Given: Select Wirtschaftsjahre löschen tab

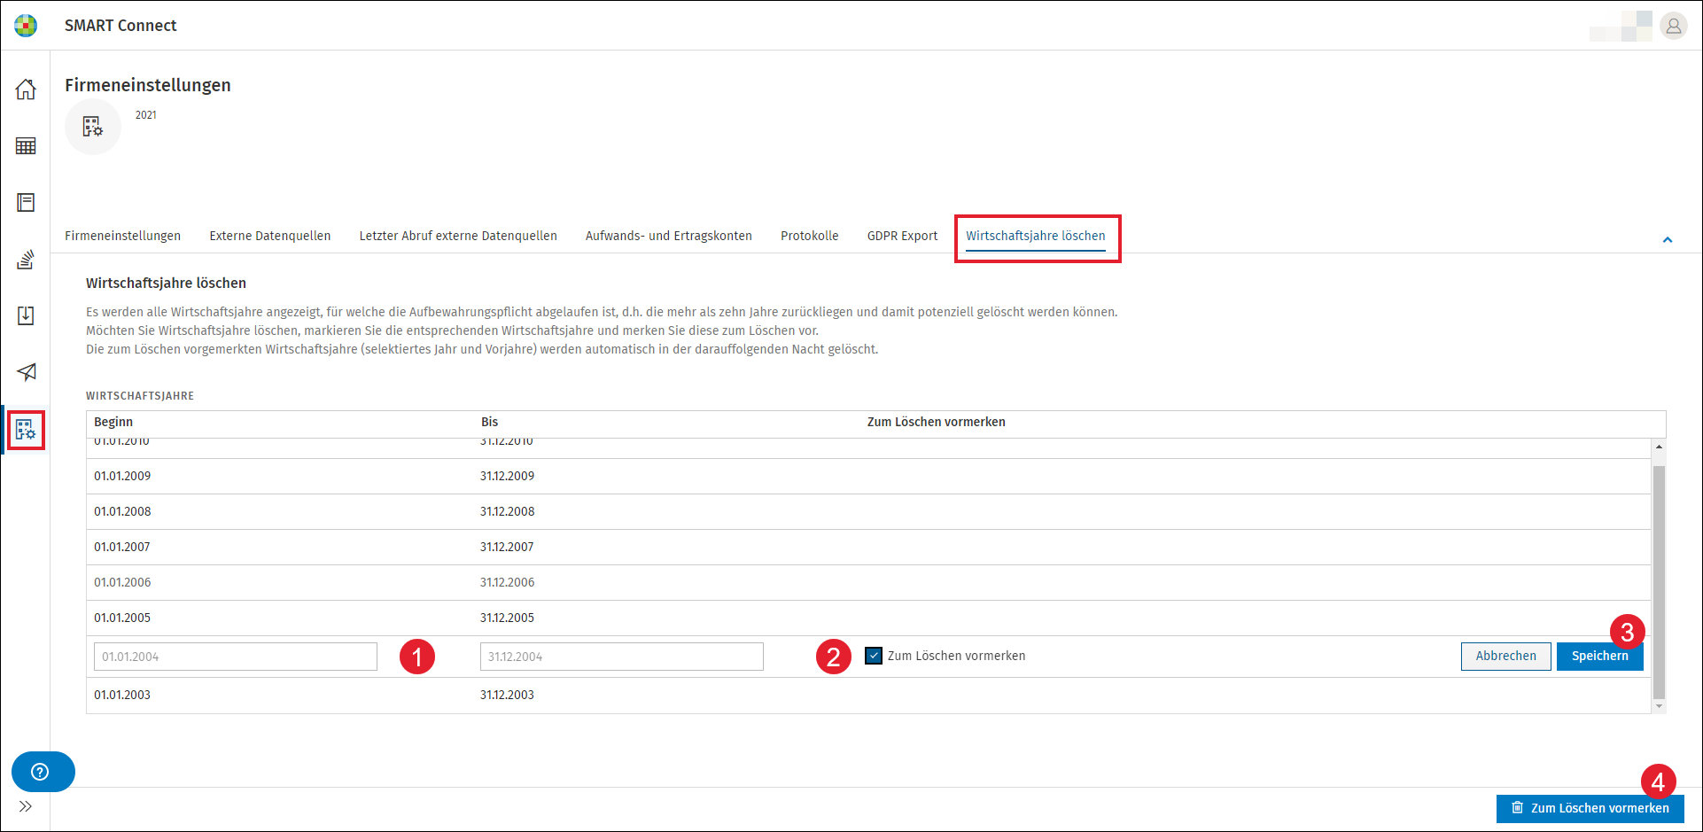Looking at the screenshot, I should pyautogui.click(x=1036, y=236).
